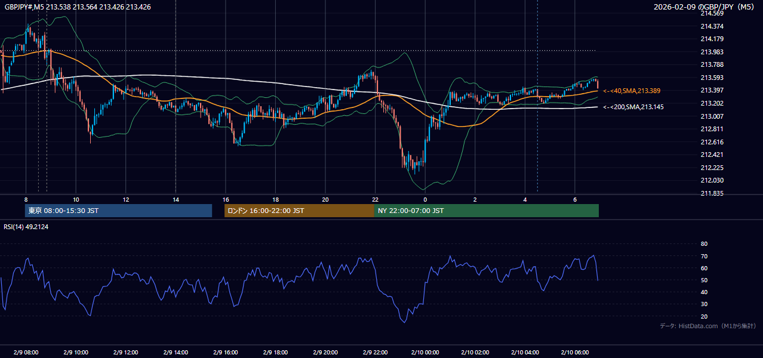Click the 2/9 10:00 date label
Viewport: 763px width, 358px height.
coord(76,352)
